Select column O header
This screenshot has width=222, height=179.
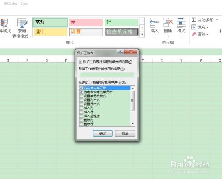pos(47,60)
